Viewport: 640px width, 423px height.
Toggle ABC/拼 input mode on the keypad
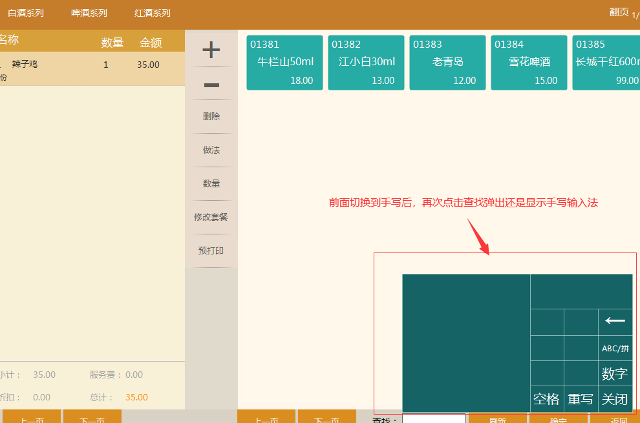[x=615, y=348]
